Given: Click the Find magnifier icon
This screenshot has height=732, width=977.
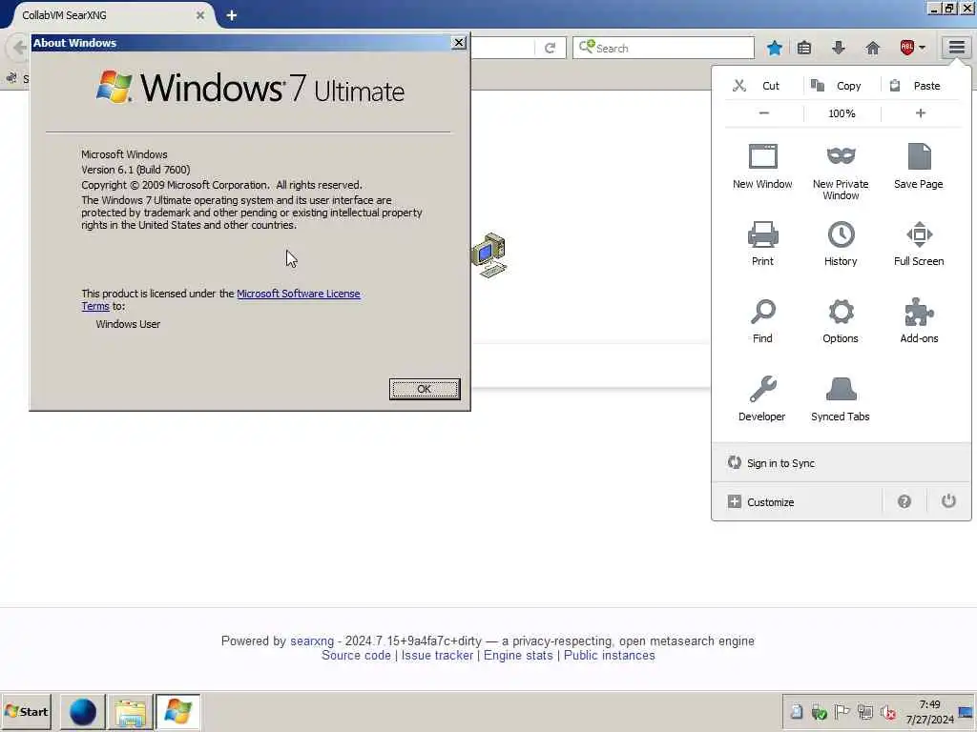Looking at the screenshot, I should point(762,312).
